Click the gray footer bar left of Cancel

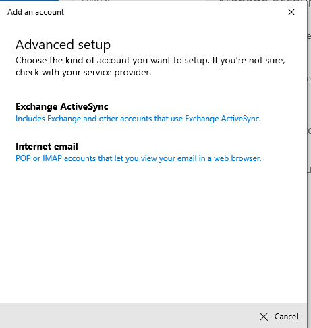[128, 315]
